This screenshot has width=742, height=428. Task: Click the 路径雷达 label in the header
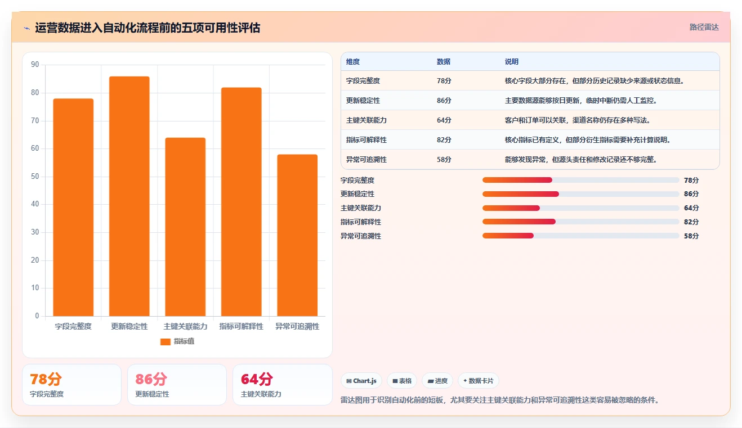(704, 27)
